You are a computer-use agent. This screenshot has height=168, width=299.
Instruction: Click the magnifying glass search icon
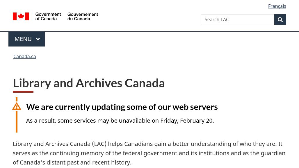click(280, 19)
